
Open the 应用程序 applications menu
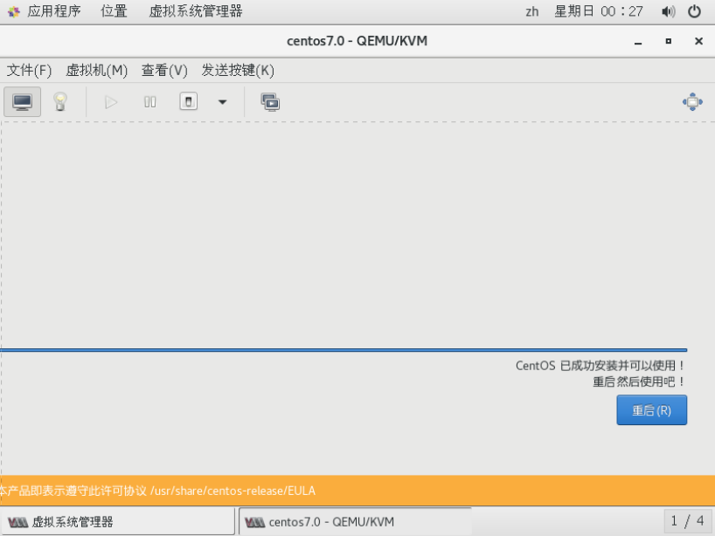(54, 11)
